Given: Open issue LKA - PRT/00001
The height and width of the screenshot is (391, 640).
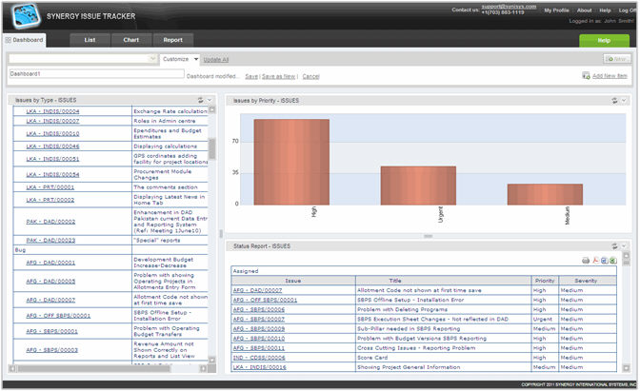Looking at the screenshot, I should point(50,187).
